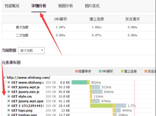Image resolution: width=156 pixels, height=116 pixels.
Task: Select the GET style.css request name
Action: pos(21,97)
